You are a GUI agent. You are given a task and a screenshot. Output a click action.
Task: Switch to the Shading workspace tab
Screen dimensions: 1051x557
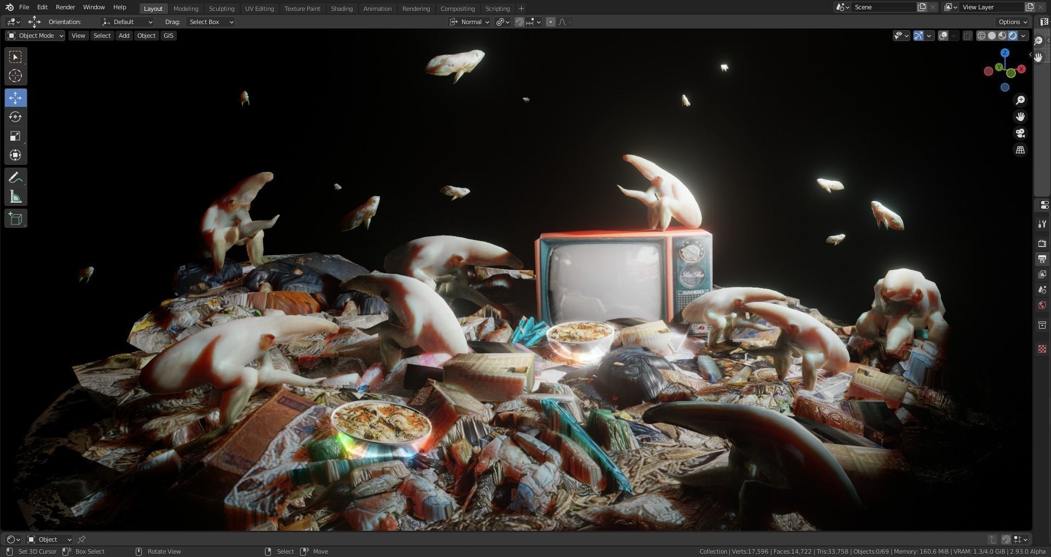point(342,8)
